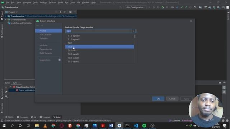Hide the Project panel with minus icon
This screenshot has height=129, width=230.
(x=75, y=12)
